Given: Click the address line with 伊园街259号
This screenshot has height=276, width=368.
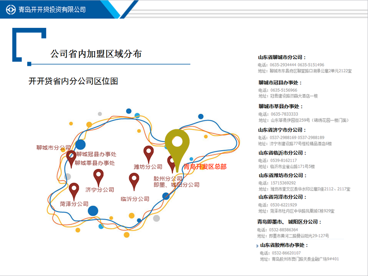Looking at the screenshot, I should point(304,121).
